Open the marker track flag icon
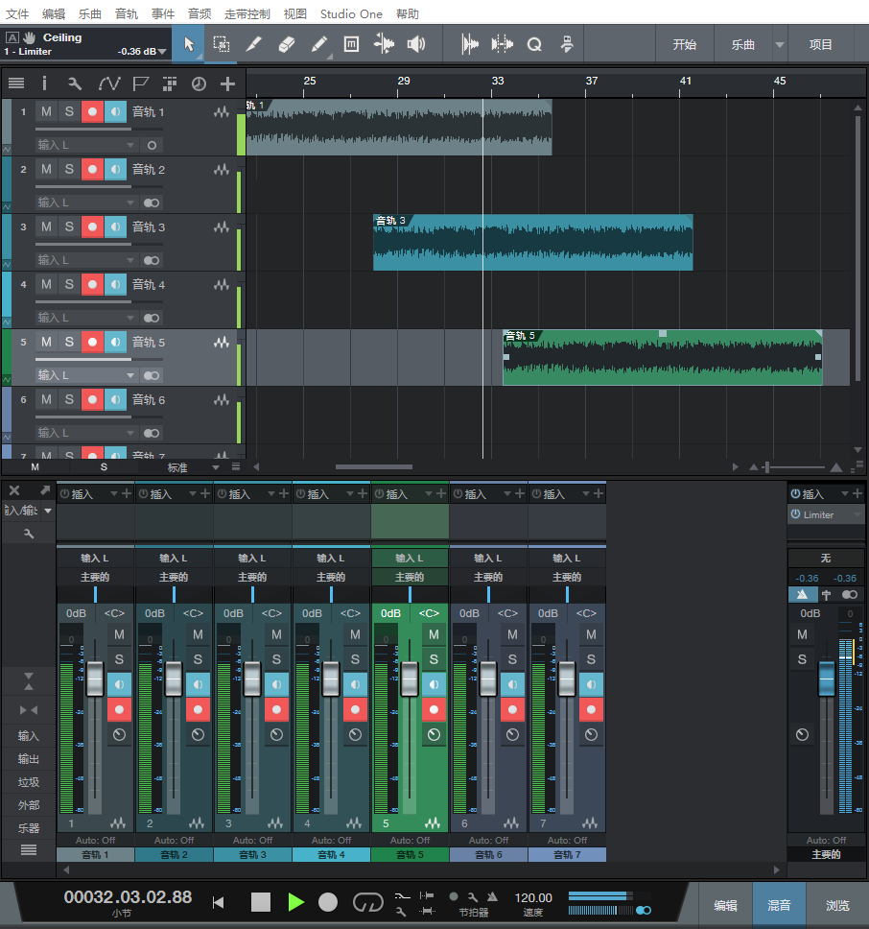The height and width of the screenshot is (929, 869). 141,83
